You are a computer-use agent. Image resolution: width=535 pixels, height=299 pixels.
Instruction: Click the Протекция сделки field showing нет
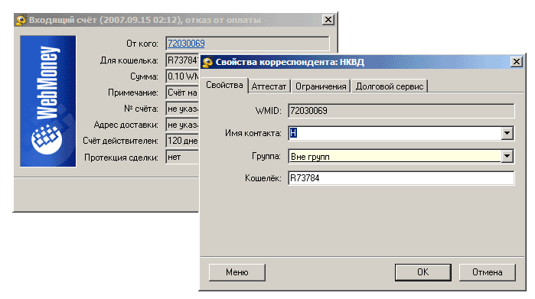click(x=182, y=158)
